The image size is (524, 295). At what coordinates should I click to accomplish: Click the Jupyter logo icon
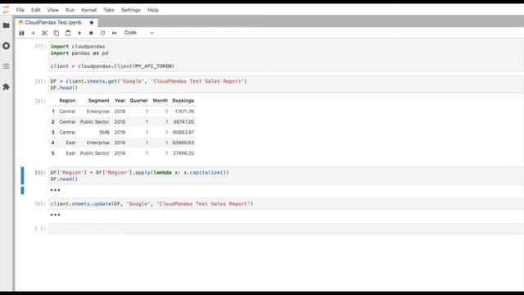coord(6,10)
